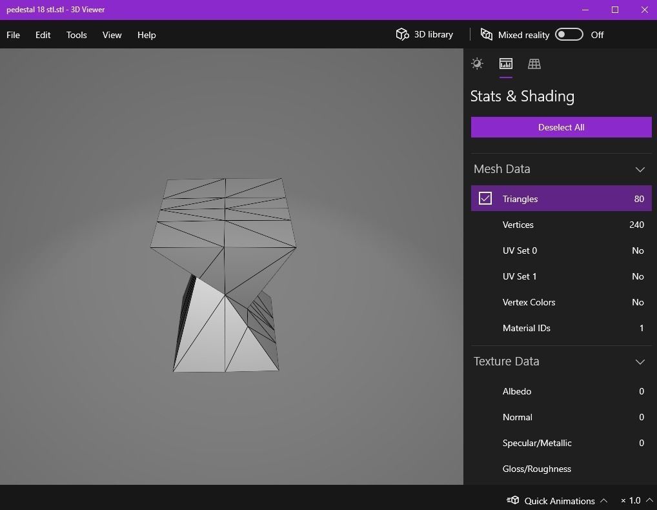
Task: Select the Vertices row
Action: point(561,225)
